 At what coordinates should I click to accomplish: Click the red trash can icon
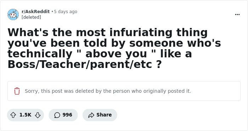(x=17, y=91)
